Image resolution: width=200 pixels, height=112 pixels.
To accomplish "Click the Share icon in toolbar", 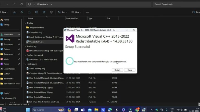I will coord(44,12).
